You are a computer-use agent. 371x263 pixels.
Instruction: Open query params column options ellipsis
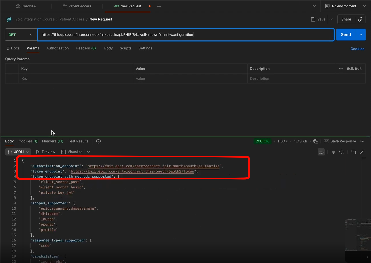pos(341,69)
